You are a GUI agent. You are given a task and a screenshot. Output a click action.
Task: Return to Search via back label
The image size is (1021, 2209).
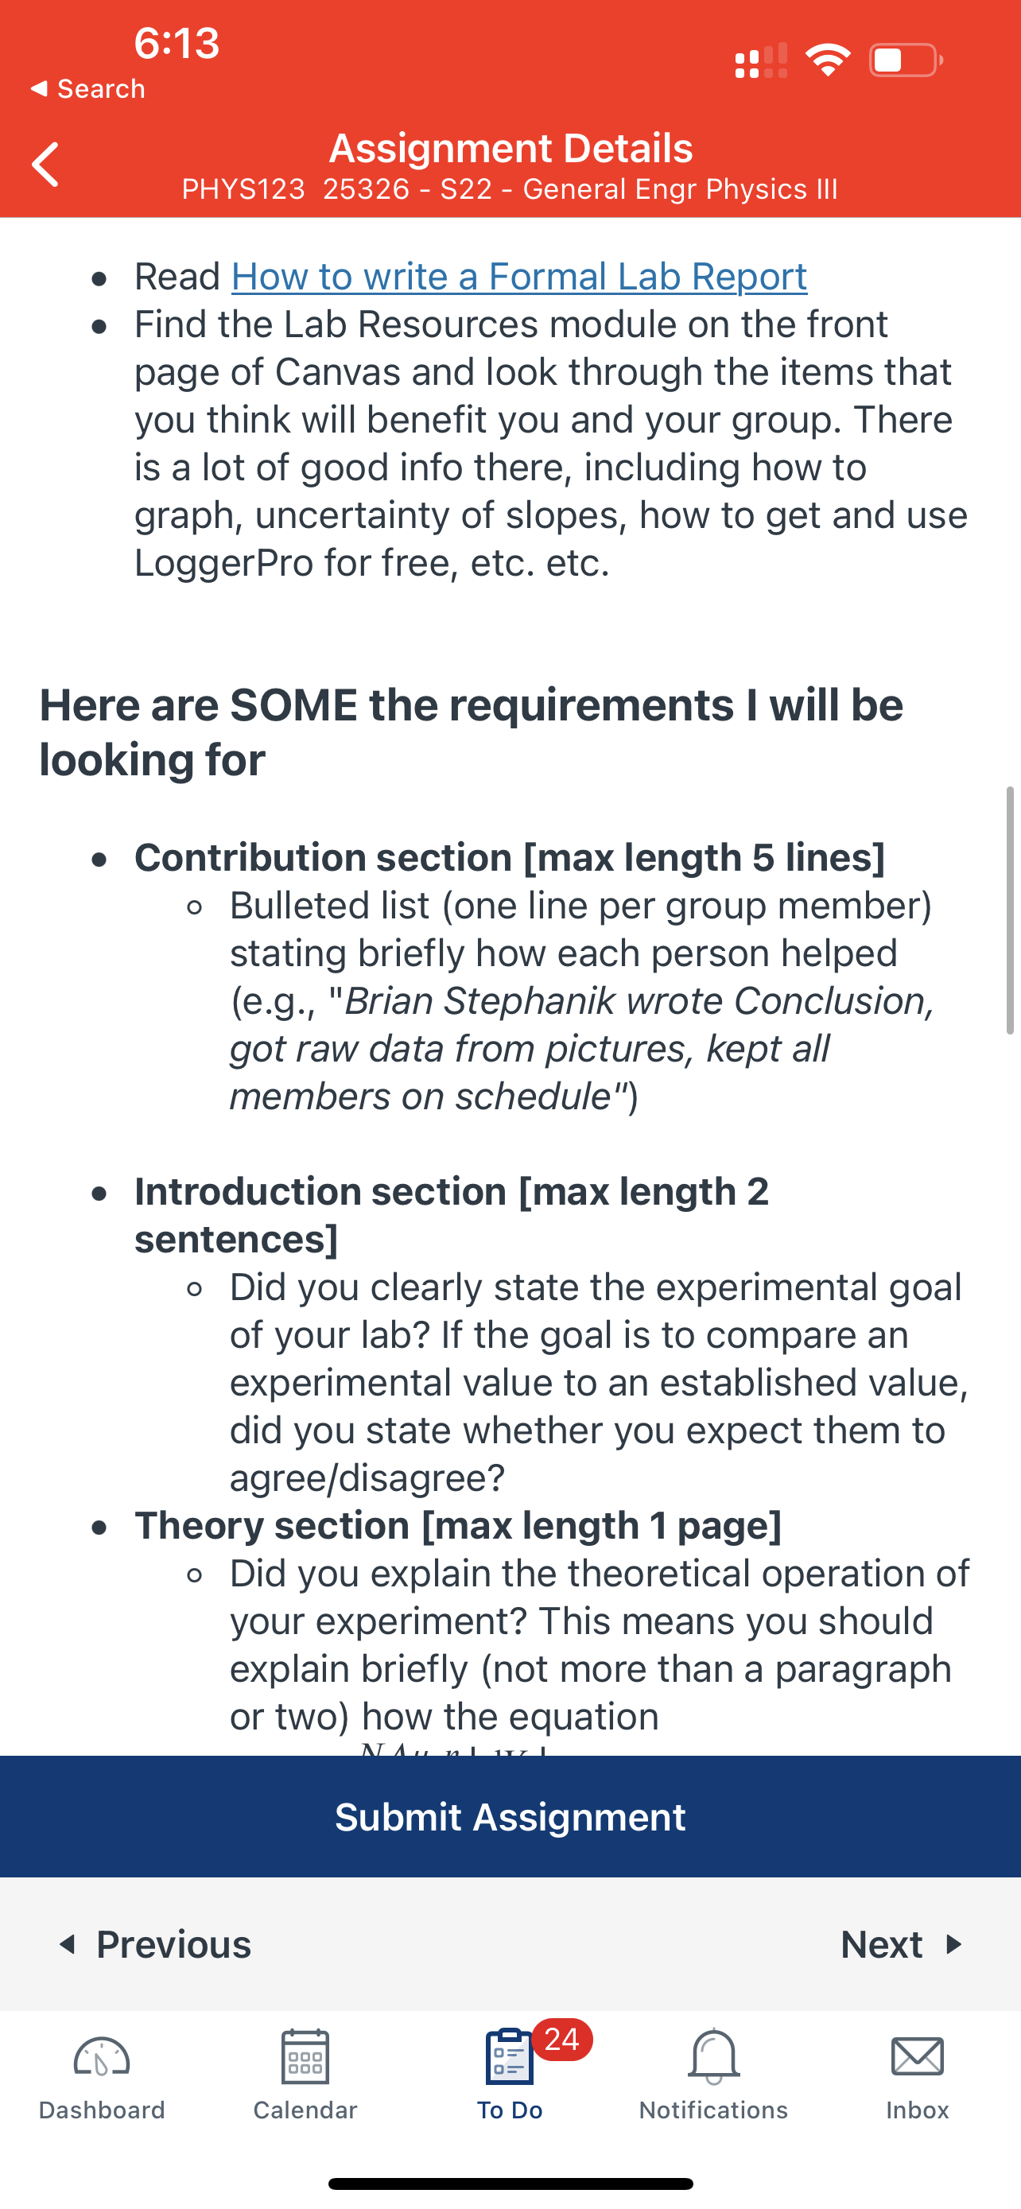click(87, 88)
